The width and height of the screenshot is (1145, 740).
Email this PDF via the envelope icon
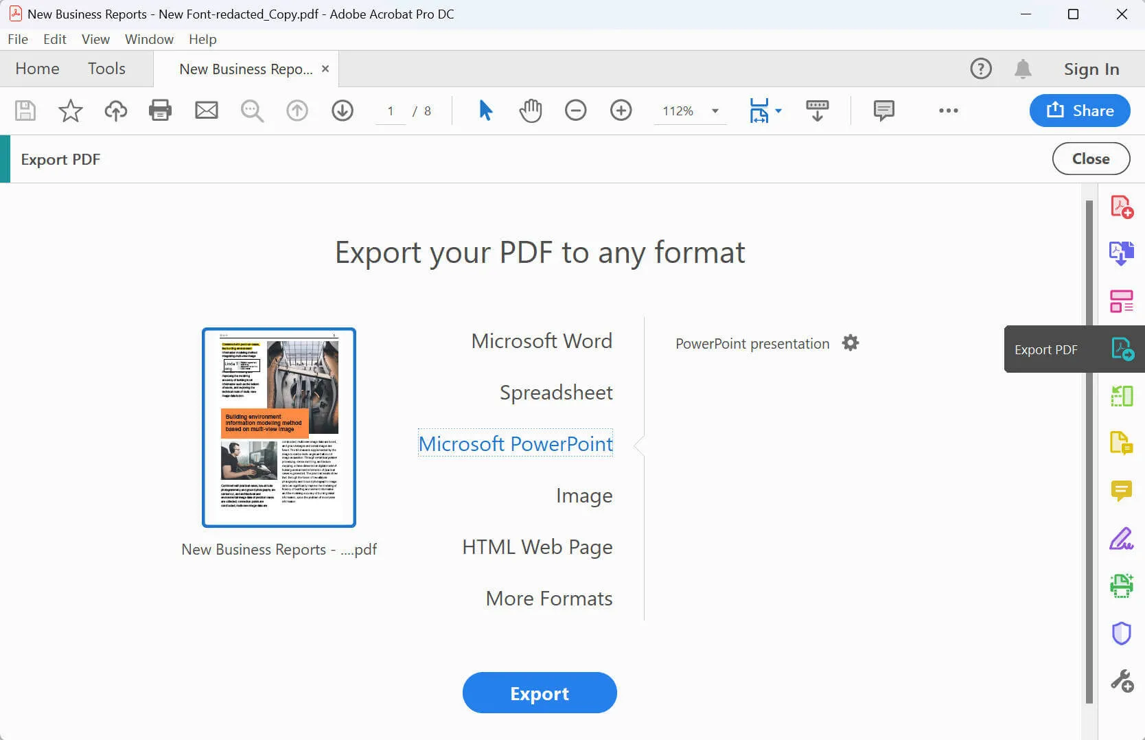click(207, 111)
